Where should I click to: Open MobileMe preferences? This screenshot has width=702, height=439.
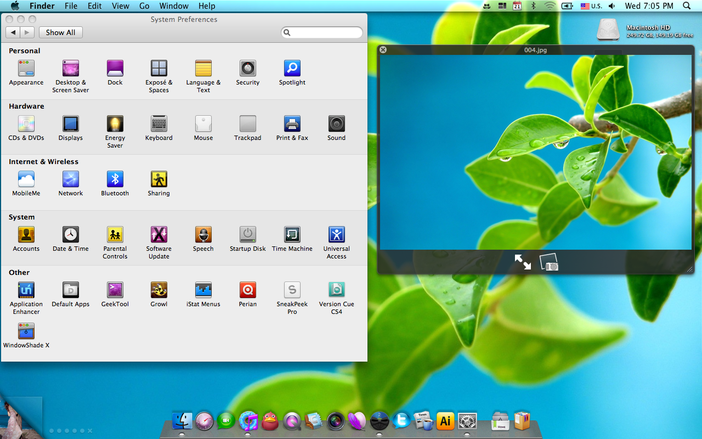tap(26, 183)
